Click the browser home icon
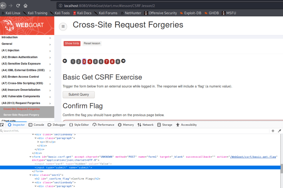The height and width of the screenshot is (188, 283). tap(25, 6)
